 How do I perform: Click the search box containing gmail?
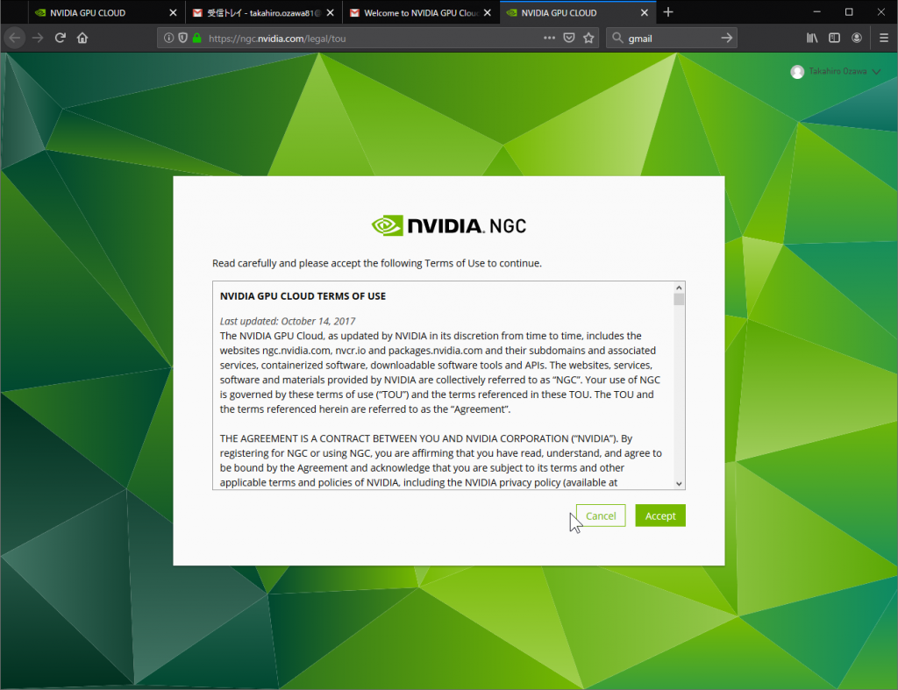click(671, 38)
